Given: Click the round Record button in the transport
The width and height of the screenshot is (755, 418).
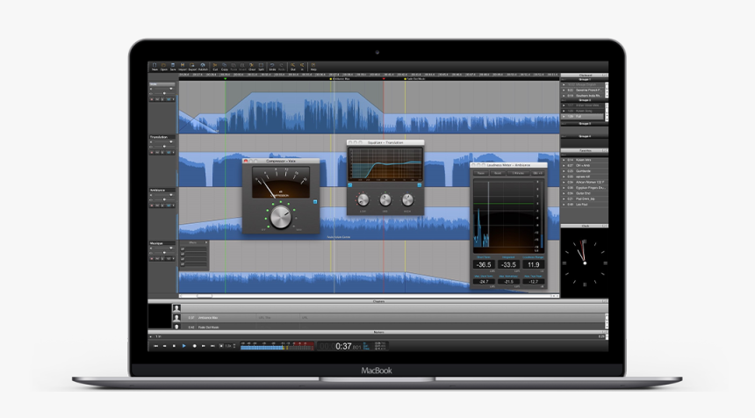Looking at the screenshot, I should (x=195, y=346).
